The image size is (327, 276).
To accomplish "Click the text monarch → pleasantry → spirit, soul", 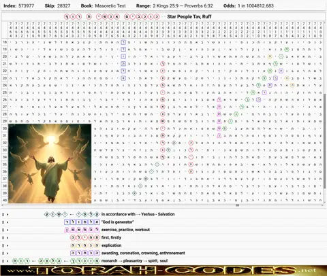I will point(134,261).
